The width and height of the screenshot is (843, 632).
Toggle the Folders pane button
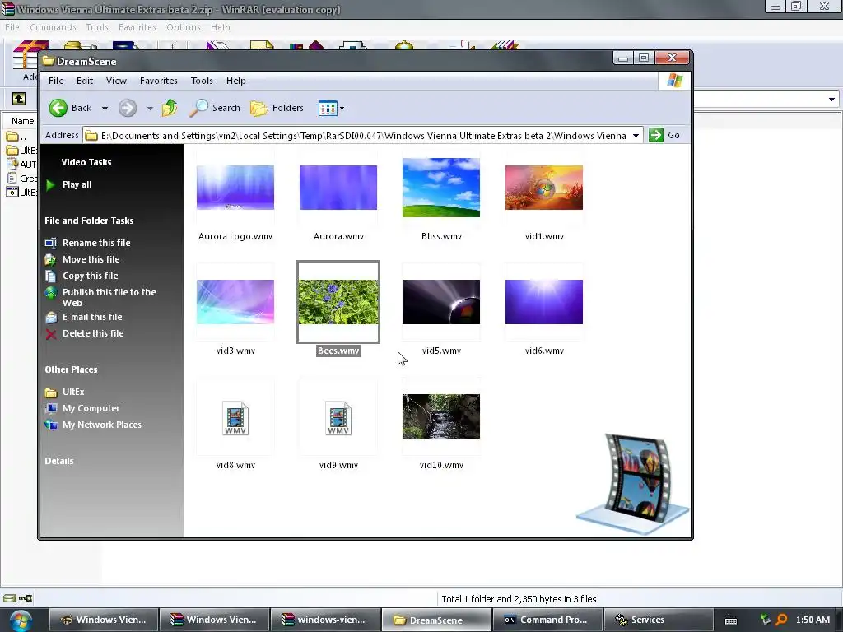coord(277,108)
